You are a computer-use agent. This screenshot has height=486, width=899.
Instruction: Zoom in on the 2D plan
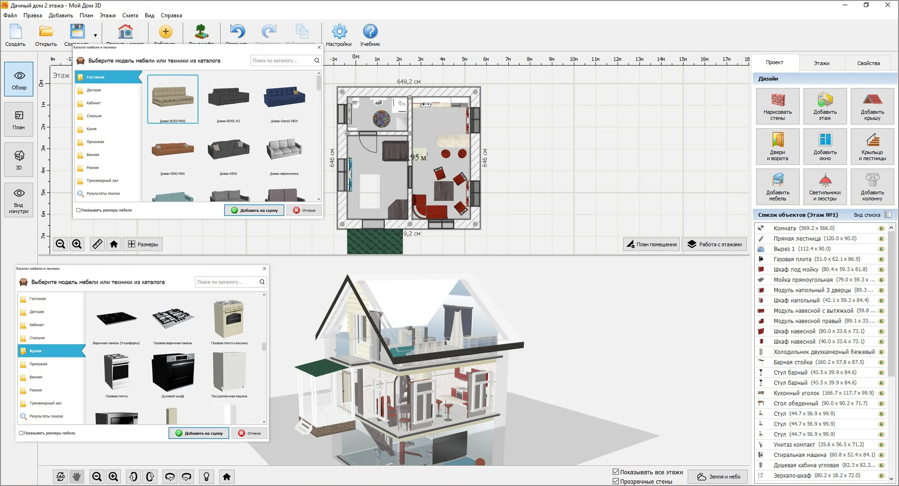pos(77,244)
